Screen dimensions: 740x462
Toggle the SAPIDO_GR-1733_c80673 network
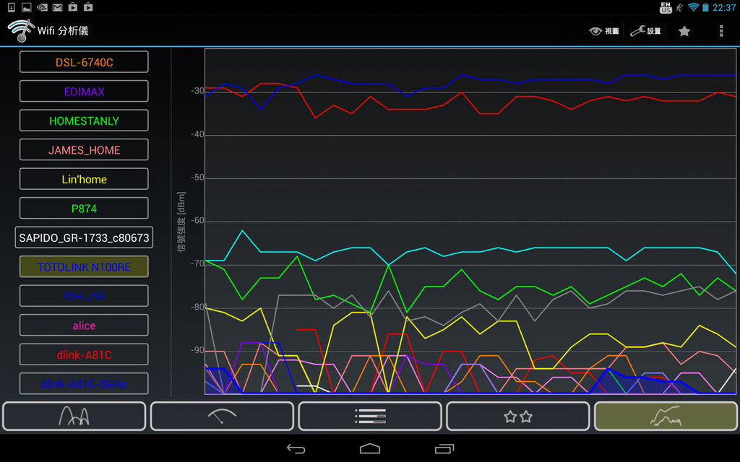pyautogui.click(x=84, y=237)
